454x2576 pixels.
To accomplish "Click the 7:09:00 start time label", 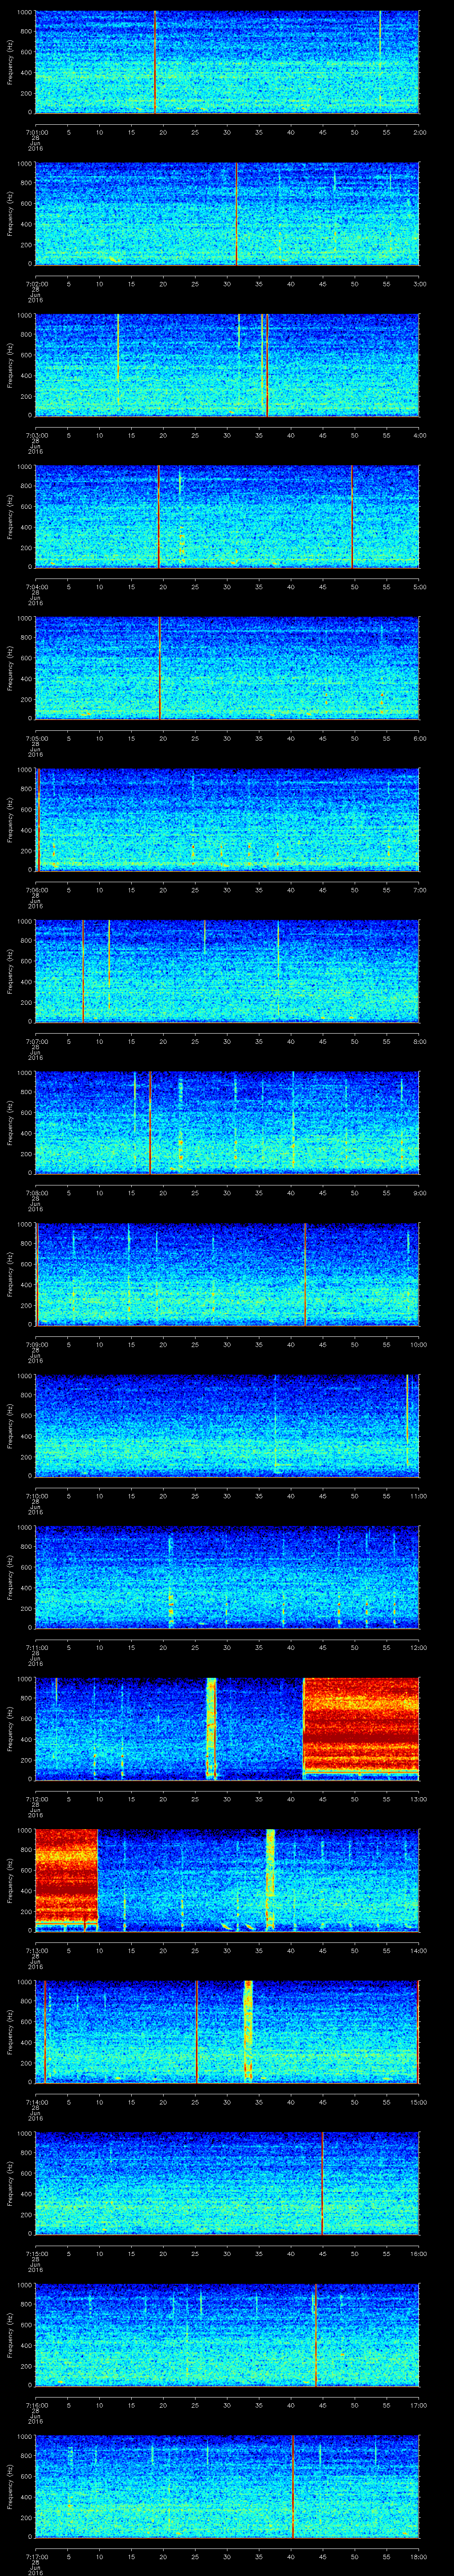I will (36, 1344).
